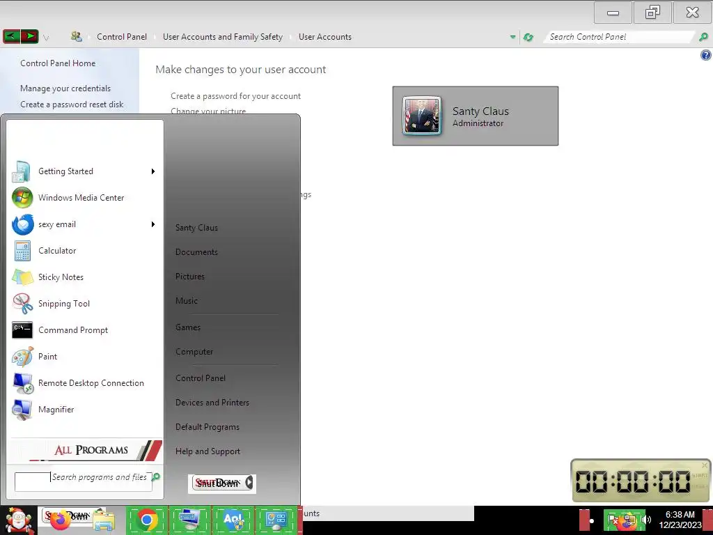Image resolution: width=713 pixels, height=535 pixels.
Task: Open Games from start menu
Action: tap(188, 327)
